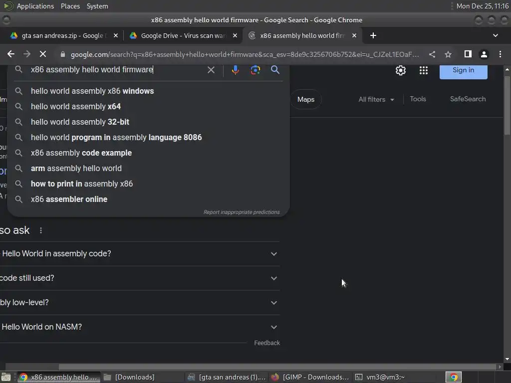Open the Applications menu

pyautogui.click(x=35, y=6)
